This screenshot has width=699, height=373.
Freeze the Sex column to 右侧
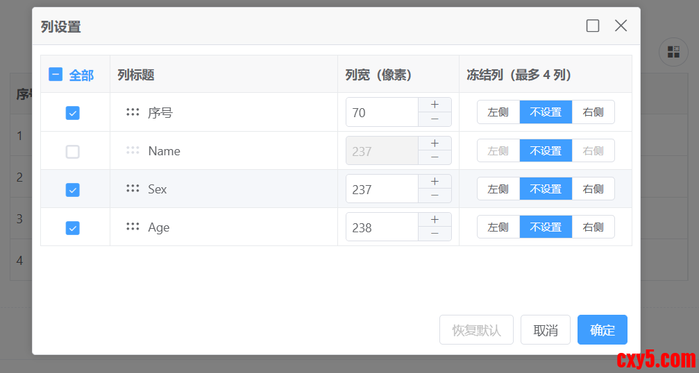coord(593,189)
